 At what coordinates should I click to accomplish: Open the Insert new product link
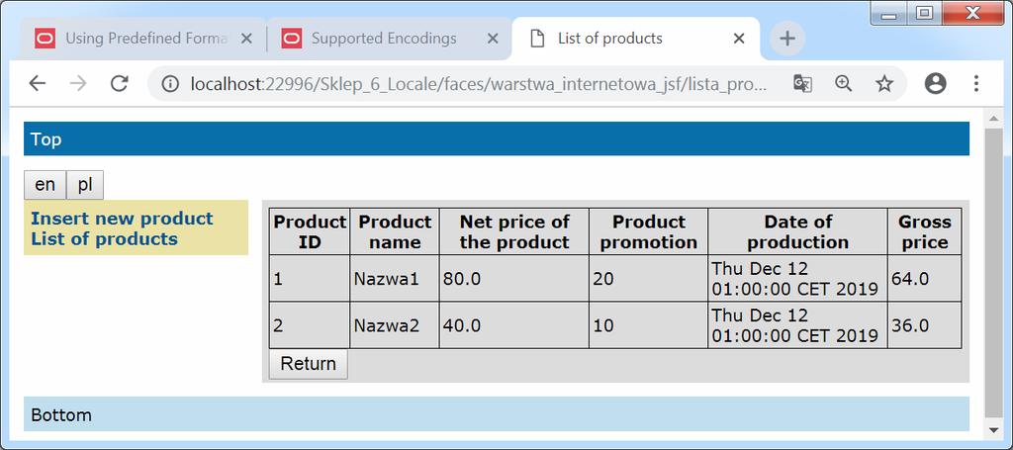coord(122,219)
